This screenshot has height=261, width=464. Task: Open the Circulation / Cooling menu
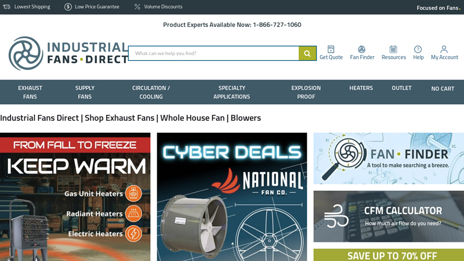151,92
